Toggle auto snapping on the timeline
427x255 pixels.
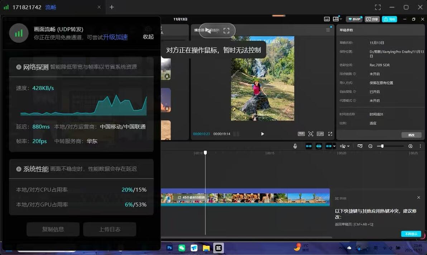[318, 146]
